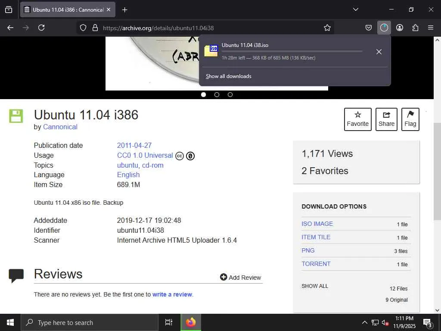
Task: Click the CD image thumbnail
Action: pos(152,63)
